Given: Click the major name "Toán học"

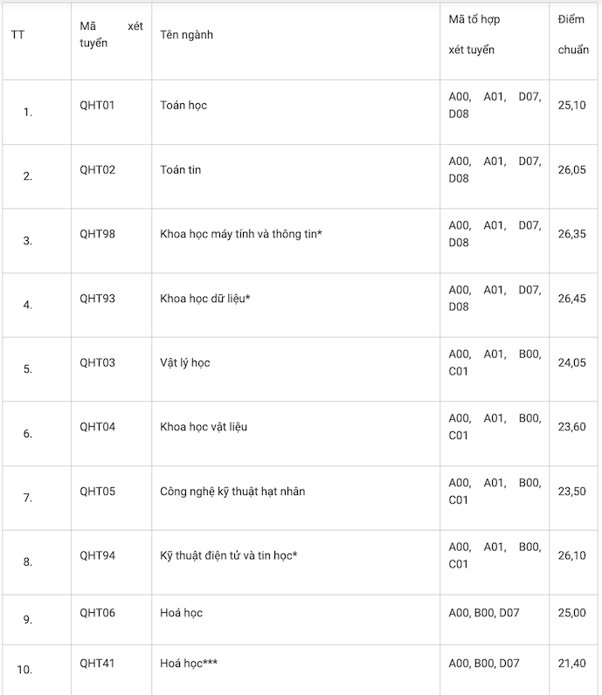Looking at the screenshot, I should pos(183,105).
